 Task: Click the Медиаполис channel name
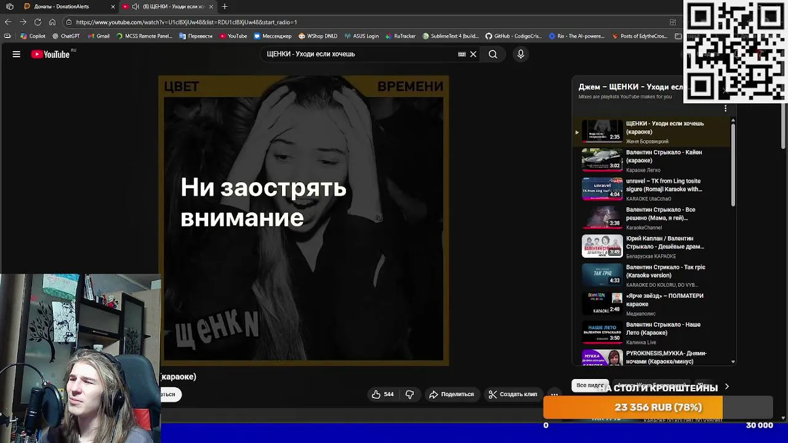coord(641,314)
